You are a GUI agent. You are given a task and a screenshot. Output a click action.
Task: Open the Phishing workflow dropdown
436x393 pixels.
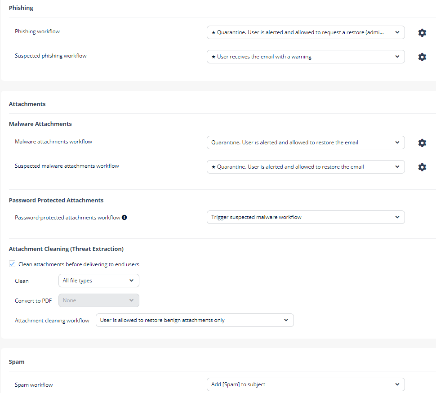[x=306, y=32]
